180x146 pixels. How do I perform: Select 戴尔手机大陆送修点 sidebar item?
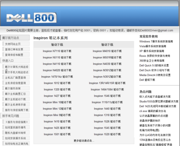tap(16, 72)
